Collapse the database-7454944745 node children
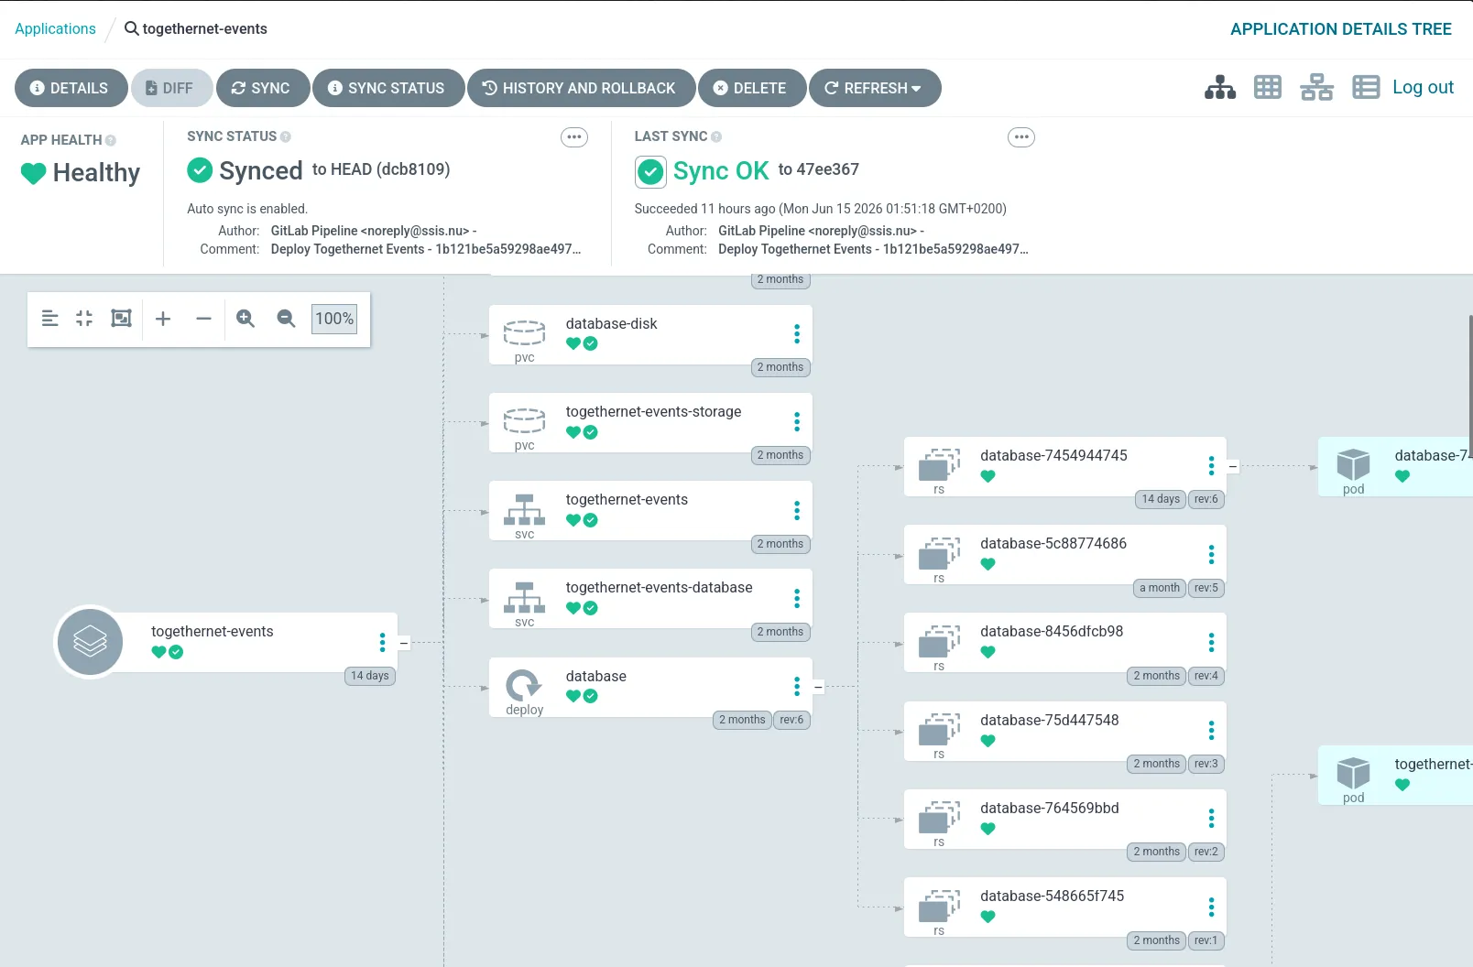This screenshot has height=967, width=1473. [1233, 467]
